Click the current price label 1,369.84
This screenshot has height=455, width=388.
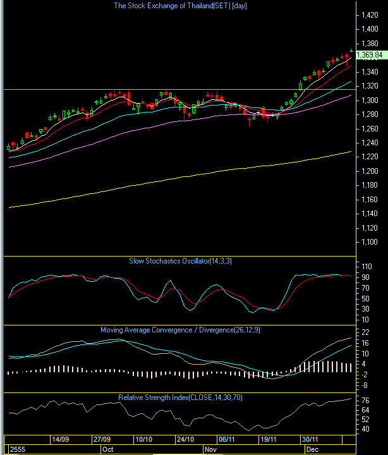pos(368,55)
